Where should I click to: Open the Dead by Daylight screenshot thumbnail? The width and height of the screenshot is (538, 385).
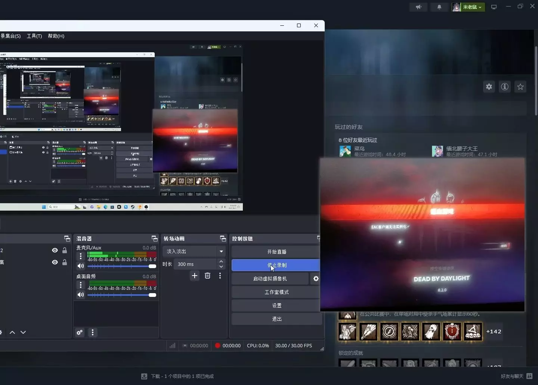423,235
